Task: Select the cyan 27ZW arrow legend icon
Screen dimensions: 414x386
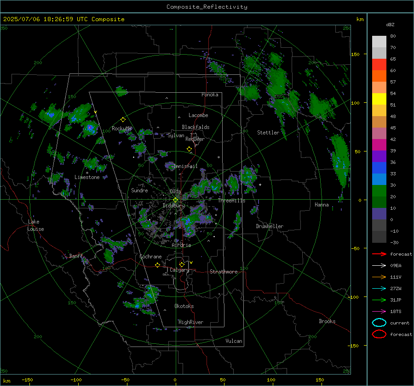Action: click(x=379, y=289)
